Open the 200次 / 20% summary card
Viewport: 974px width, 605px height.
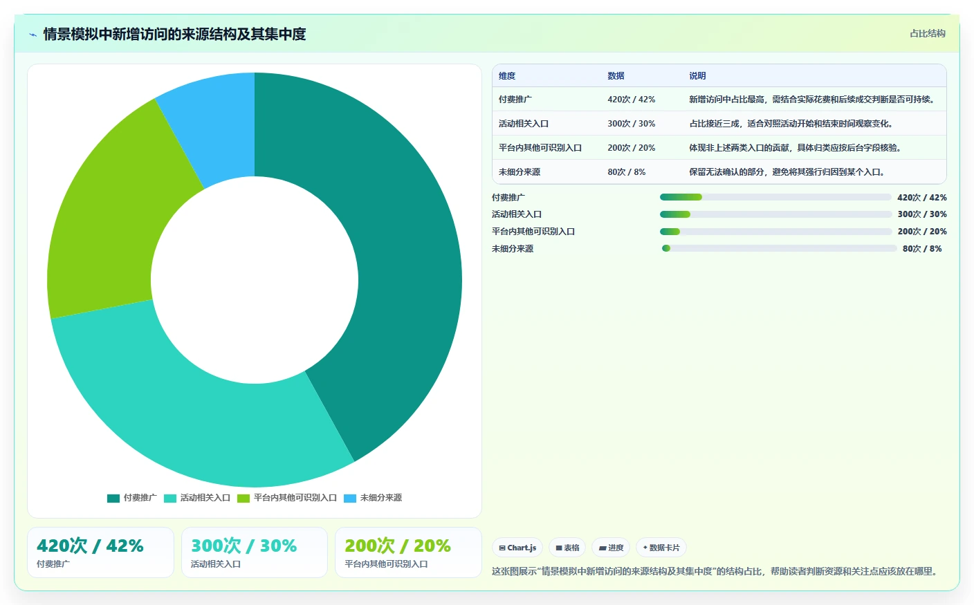click(408, 552)
